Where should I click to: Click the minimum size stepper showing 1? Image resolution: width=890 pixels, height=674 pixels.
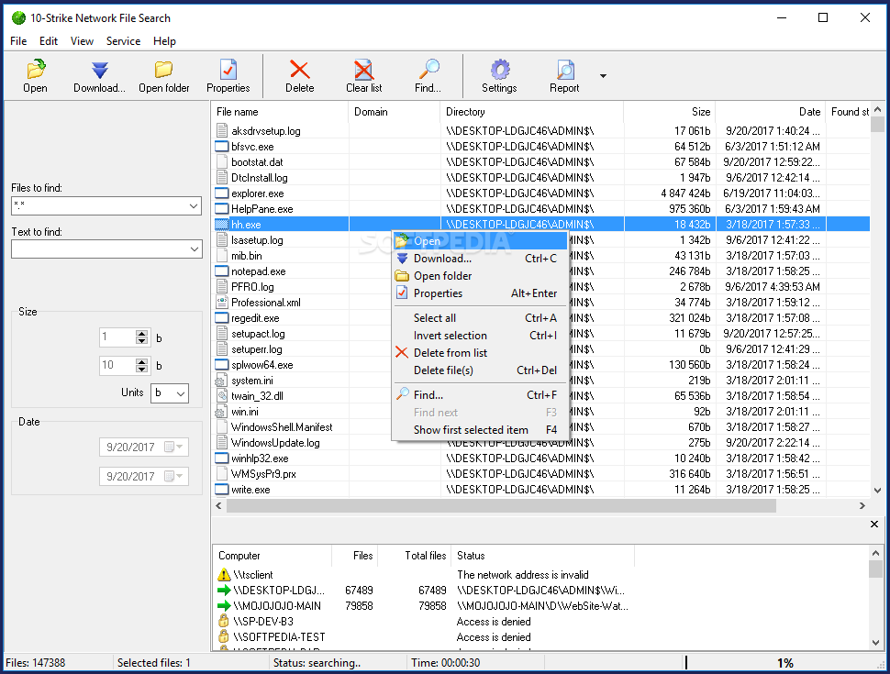pyautogui.click(x=142, y=337)
